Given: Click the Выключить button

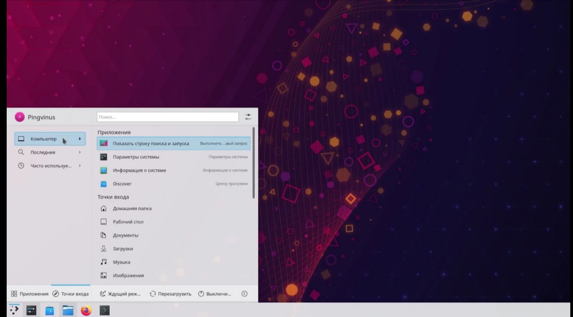Looking at the screenshot, I should pyautogui.click(x=214, y=294).
